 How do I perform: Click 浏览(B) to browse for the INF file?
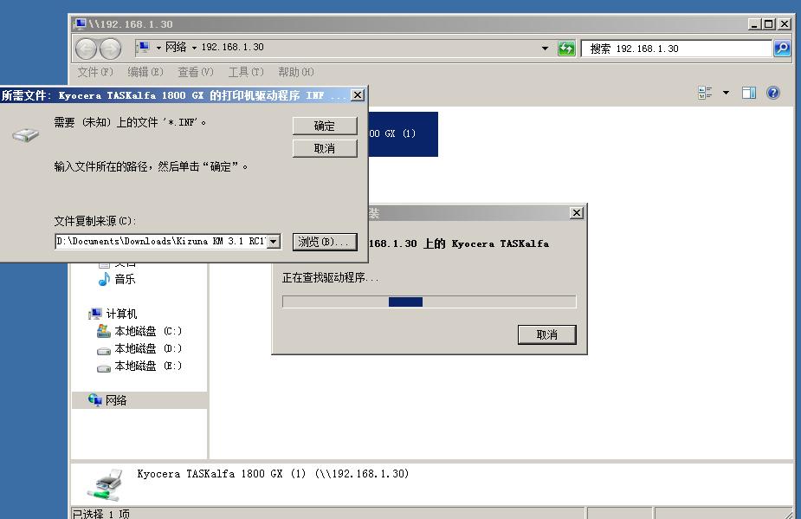point(325,240)
